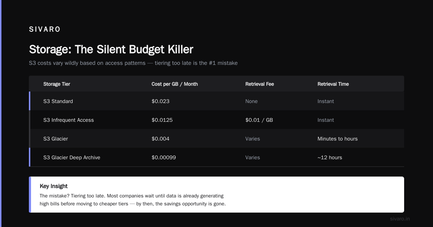This screenshot has width=433, height=227.
Task: Click 'Instant' in the S3 Standard row
Action: click(x=326, y=101)
